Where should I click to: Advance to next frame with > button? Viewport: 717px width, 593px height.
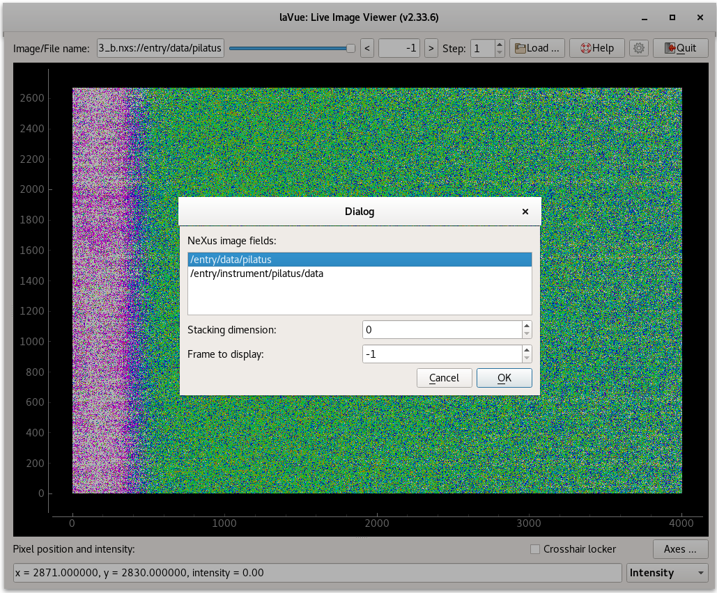[x=431, y=48]
